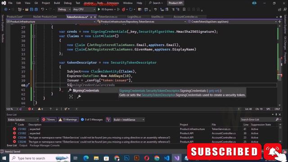Screen dimensions: 288x162
Task: Toggle auto-hide pin on Error List panel
Action: pos(276,114)
